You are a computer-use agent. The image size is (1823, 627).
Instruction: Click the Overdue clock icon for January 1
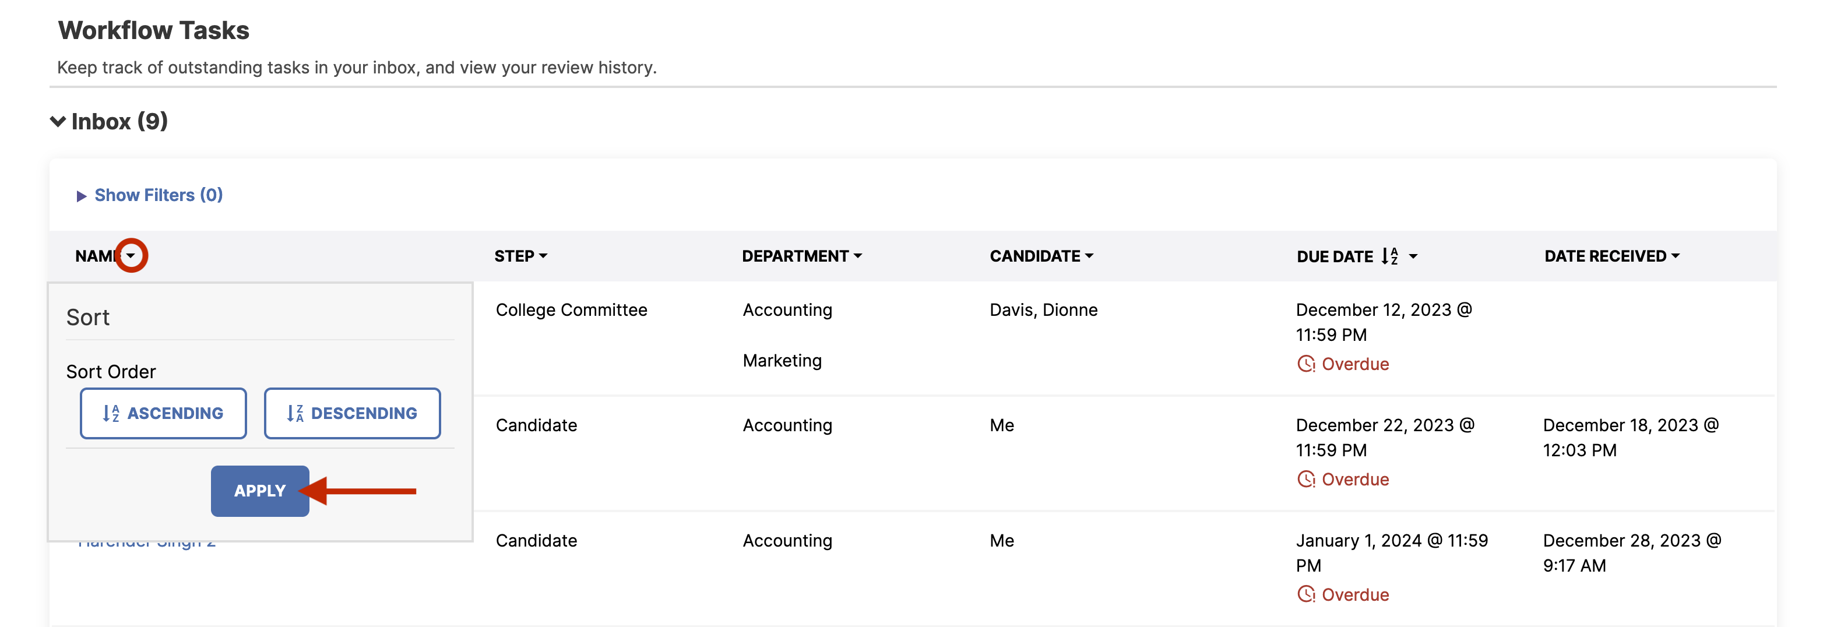point(1305,594)
